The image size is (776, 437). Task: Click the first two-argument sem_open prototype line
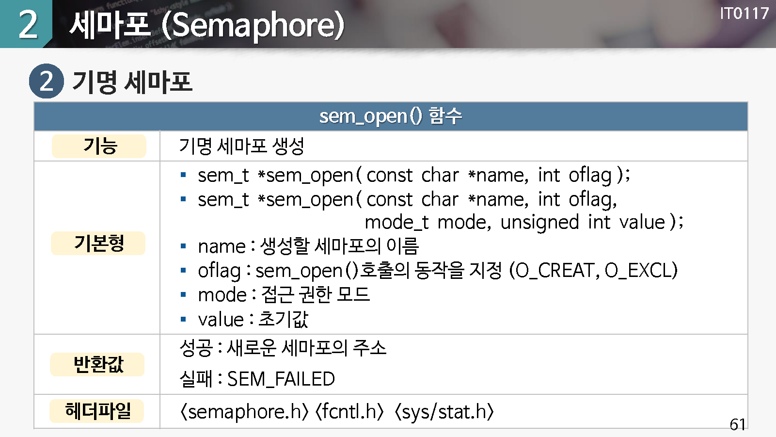click(414, 175)
